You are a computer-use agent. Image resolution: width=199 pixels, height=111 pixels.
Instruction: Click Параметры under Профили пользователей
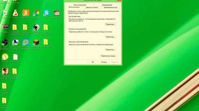pyautogui.click(x=111, y=37)
